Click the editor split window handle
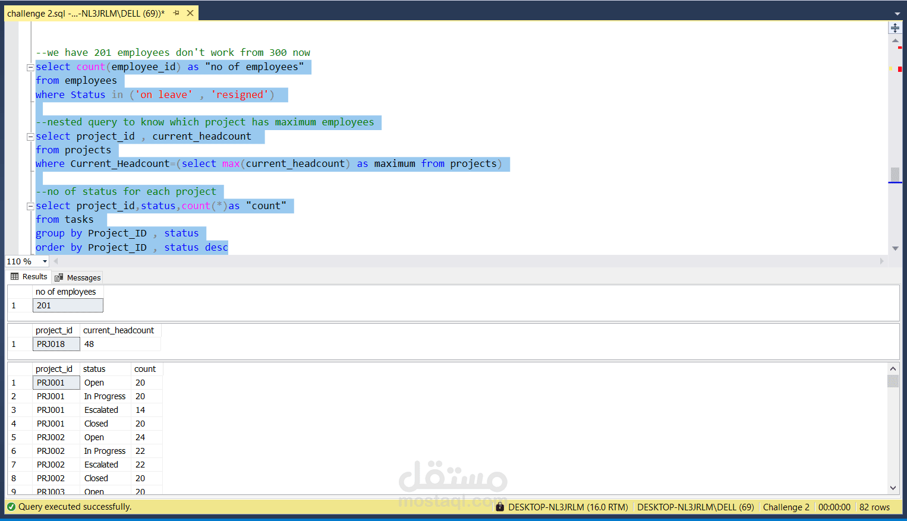The width and height of the screenshot is (907, 521). (895, 28)
